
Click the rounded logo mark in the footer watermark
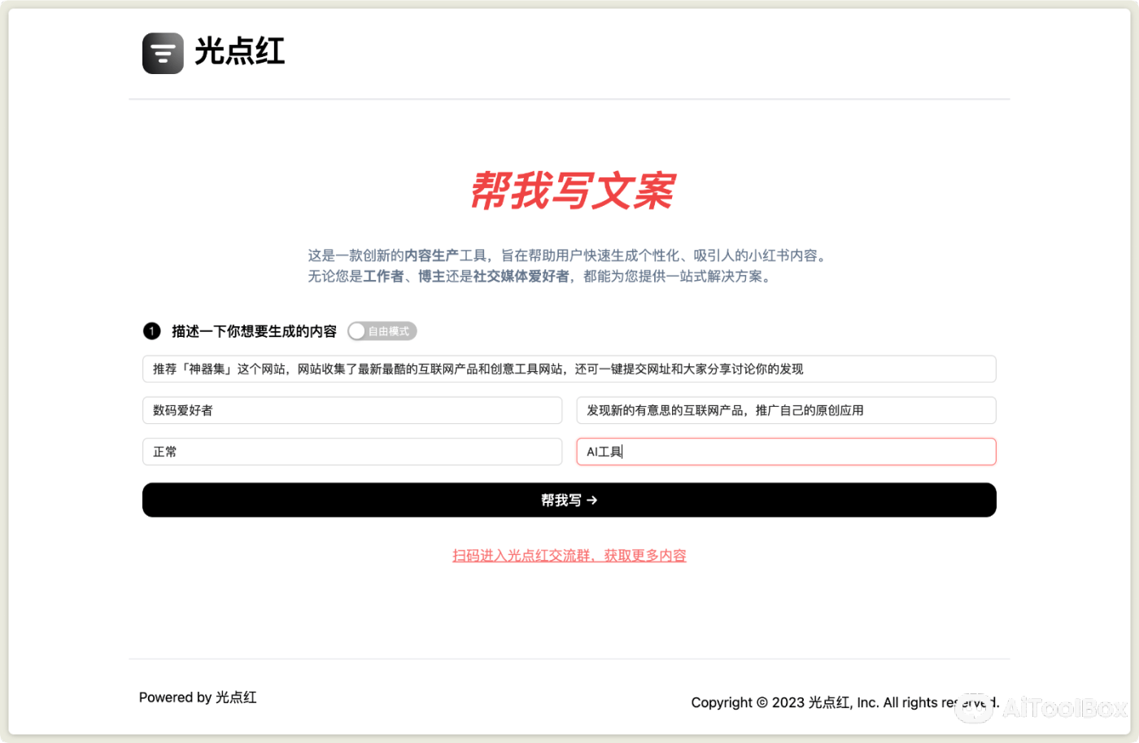pyautogui.click(x=973, y=708)
